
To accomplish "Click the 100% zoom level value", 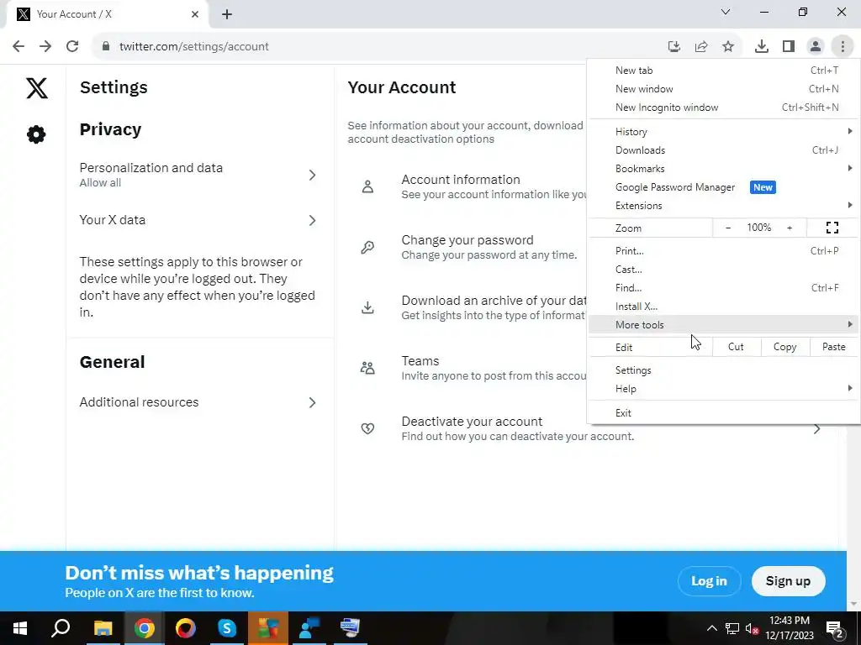I will [x=759, y=228].
